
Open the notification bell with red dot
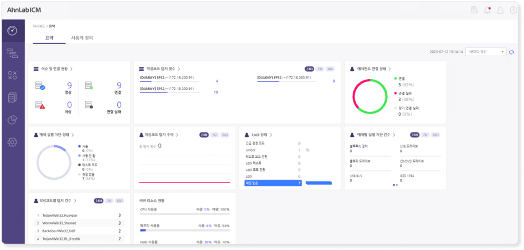[487, 10]
